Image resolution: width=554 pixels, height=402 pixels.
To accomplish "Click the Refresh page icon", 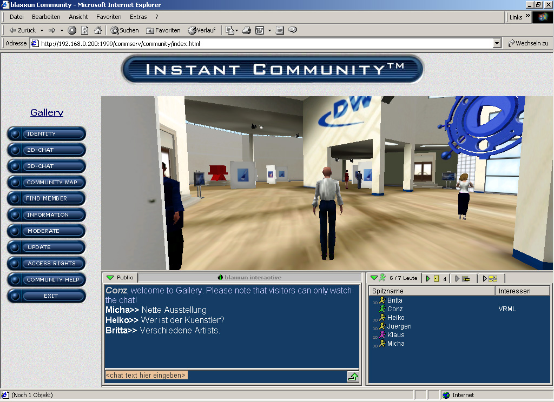I will tap(85, 30).
